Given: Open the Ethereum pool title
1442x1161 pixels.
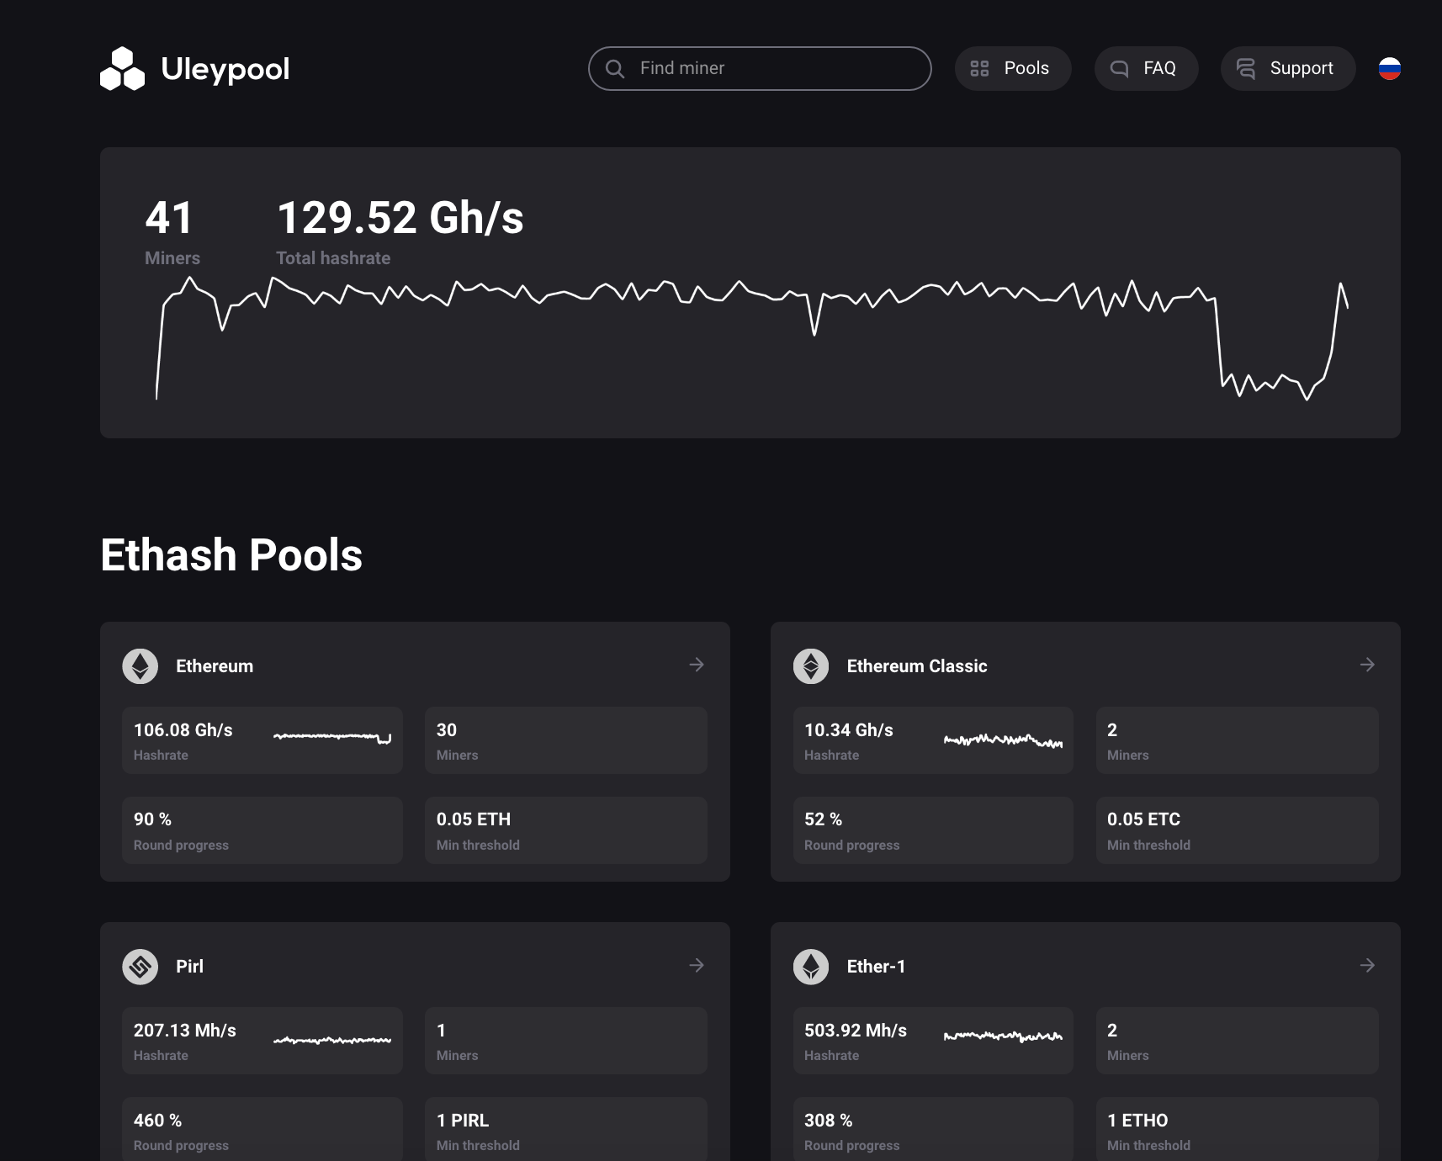Looking at the screenshot, I should pos(215,666).
